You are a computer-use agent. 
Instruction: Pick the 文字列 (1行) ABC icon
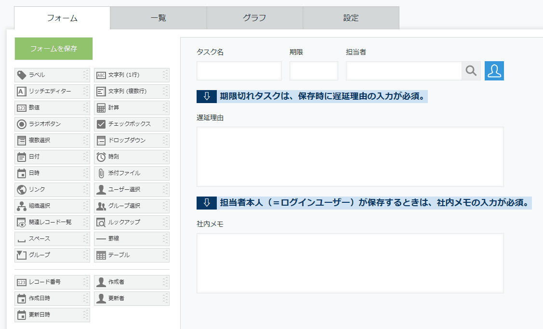(x=101, y=75)
